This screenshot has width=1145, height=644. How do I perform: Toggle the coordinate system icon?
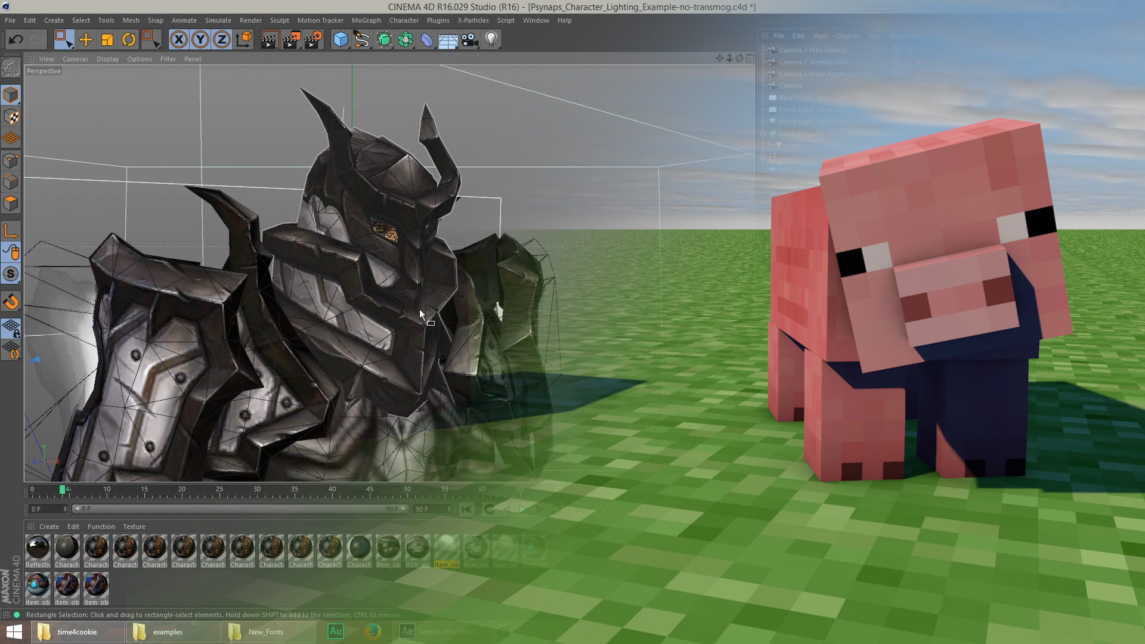click(x=243, y=40)
